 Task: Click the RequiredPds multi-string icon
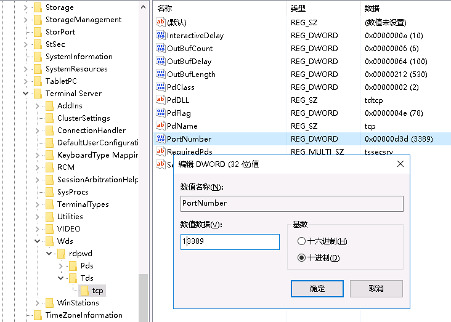pos(160,151)
